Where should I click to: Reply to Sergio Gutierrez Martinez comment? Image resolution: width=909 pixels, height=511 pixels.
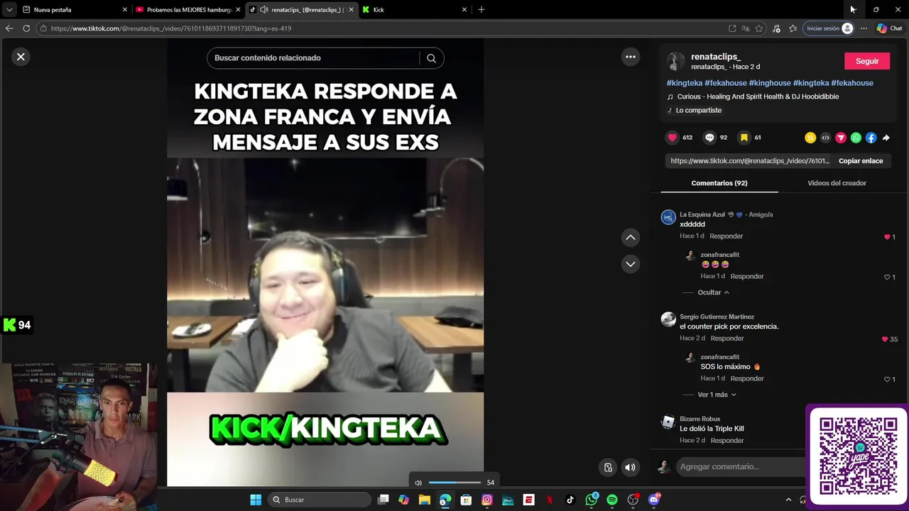click(727, 339)
